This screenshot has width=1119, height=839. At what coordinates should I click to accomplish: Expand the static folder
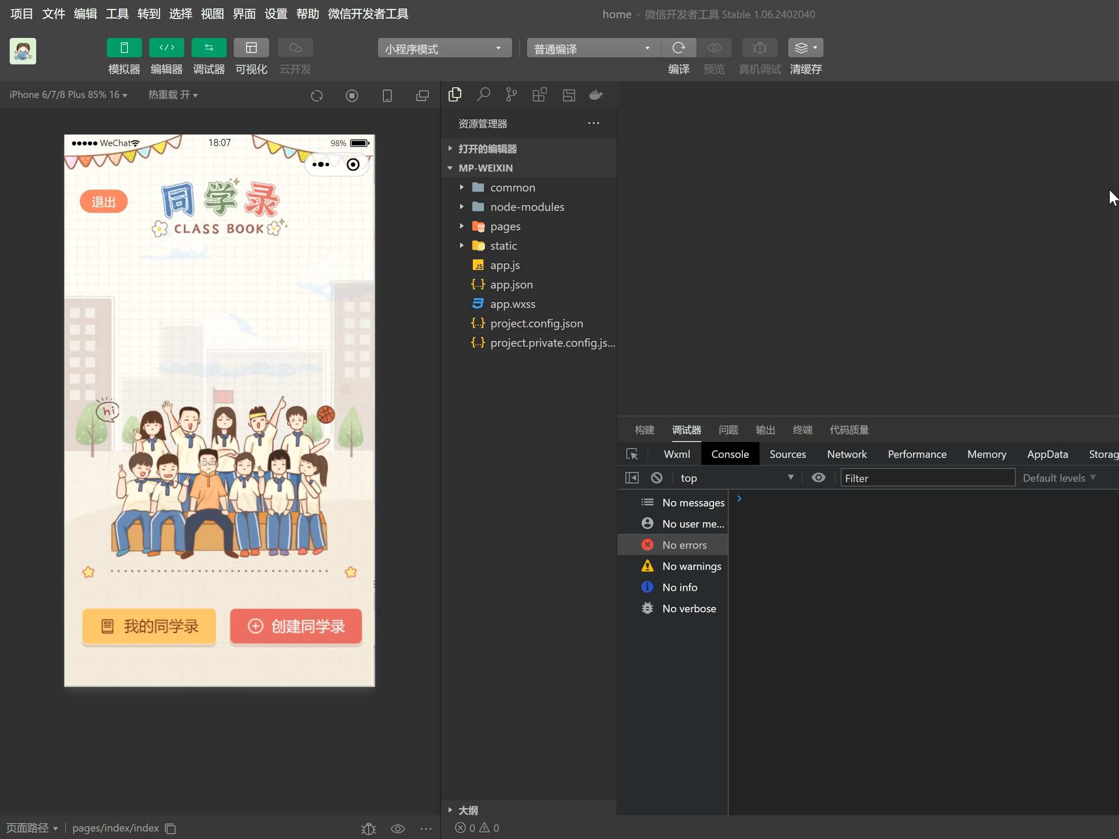point(529,245)
